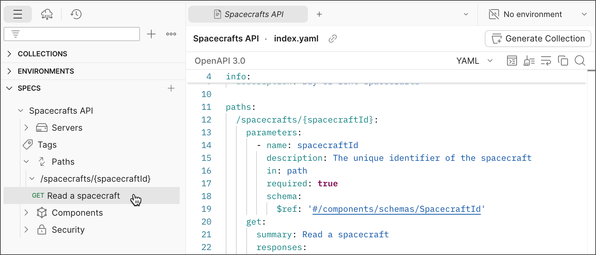This screenshot has width=596, height=255.
Task: Click line number 12 in gutter
Action: pyautogui.click(x=206, y=120)
